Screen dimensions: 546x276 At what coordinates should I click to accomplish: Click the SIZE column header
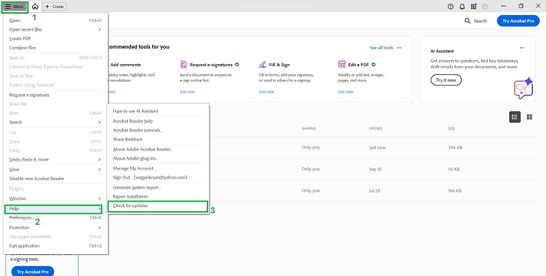coord(451,129)
